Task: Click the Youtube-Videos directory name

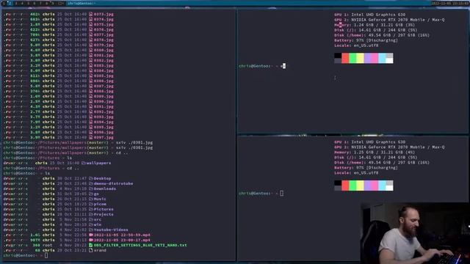Action: coord(111,230)
